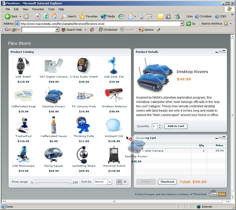
Task: Maximize the Product Details panel
Action: click(x=224, y=52)
